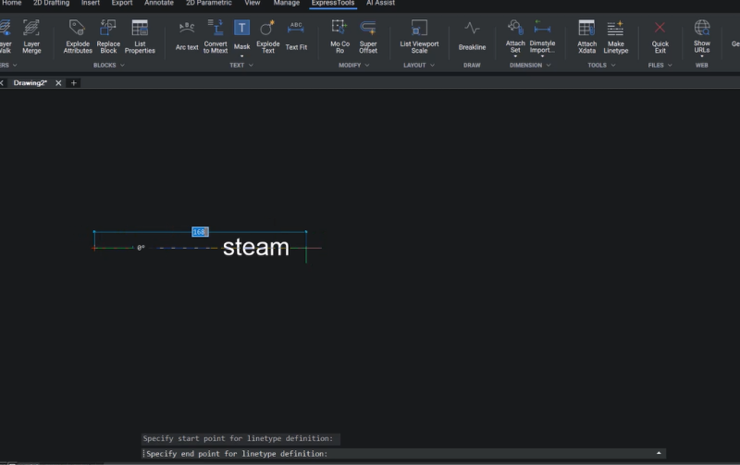Open the Attach Set tool
Screen dimensions: 740x465
click(x=515, y=36)
